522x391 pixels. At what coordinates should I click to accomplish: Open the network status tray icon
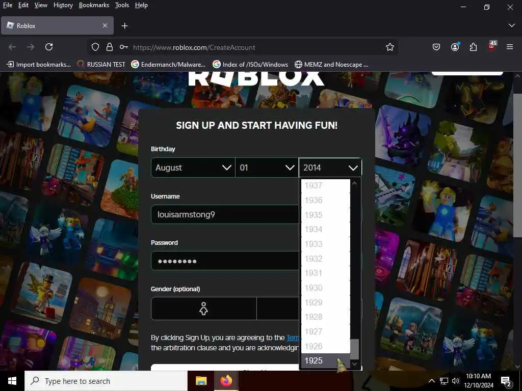coord(444,381)
